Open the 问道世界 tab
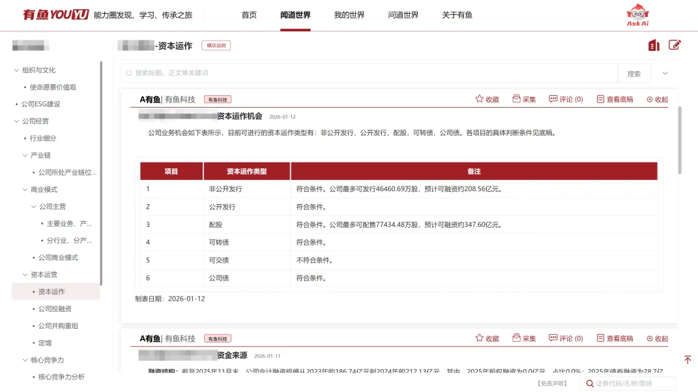 403,15
